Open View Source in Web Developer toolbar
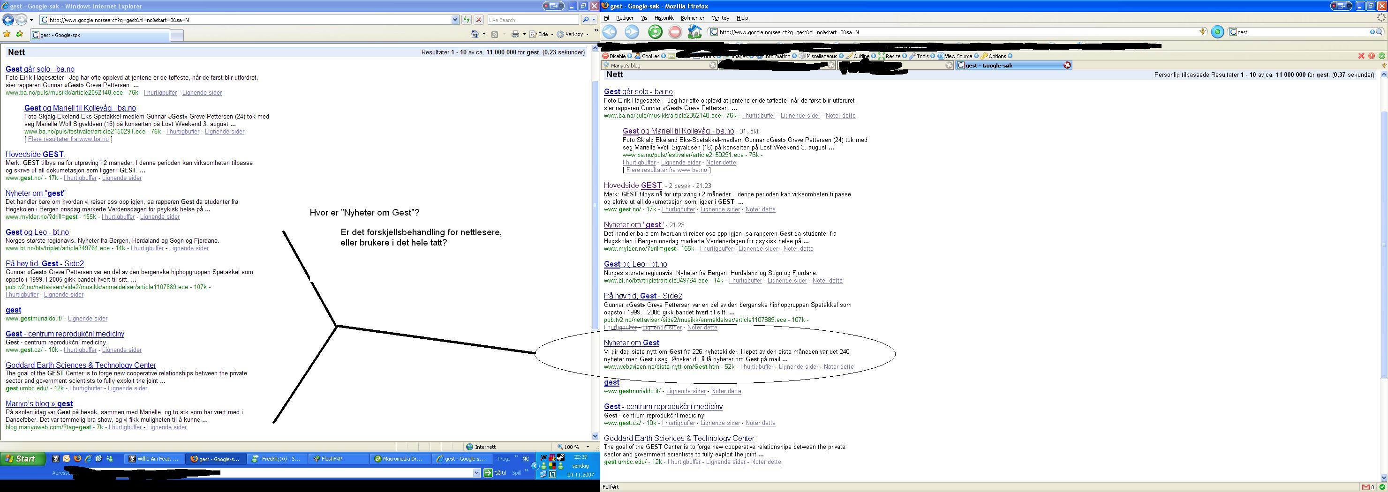This screenshot has width=1388, height=492. click(x=958, y=56)
